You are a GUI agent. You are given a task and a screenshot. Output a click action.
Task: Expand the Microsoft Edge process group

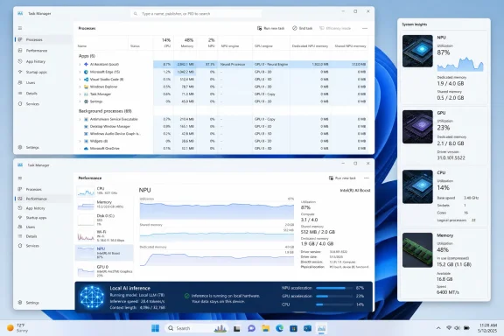(x=80, y=72)
